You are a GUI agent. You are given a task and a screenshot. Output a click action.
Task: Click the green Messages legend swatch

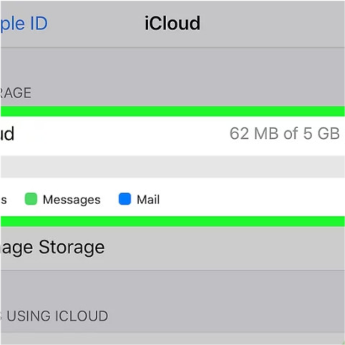31,199
